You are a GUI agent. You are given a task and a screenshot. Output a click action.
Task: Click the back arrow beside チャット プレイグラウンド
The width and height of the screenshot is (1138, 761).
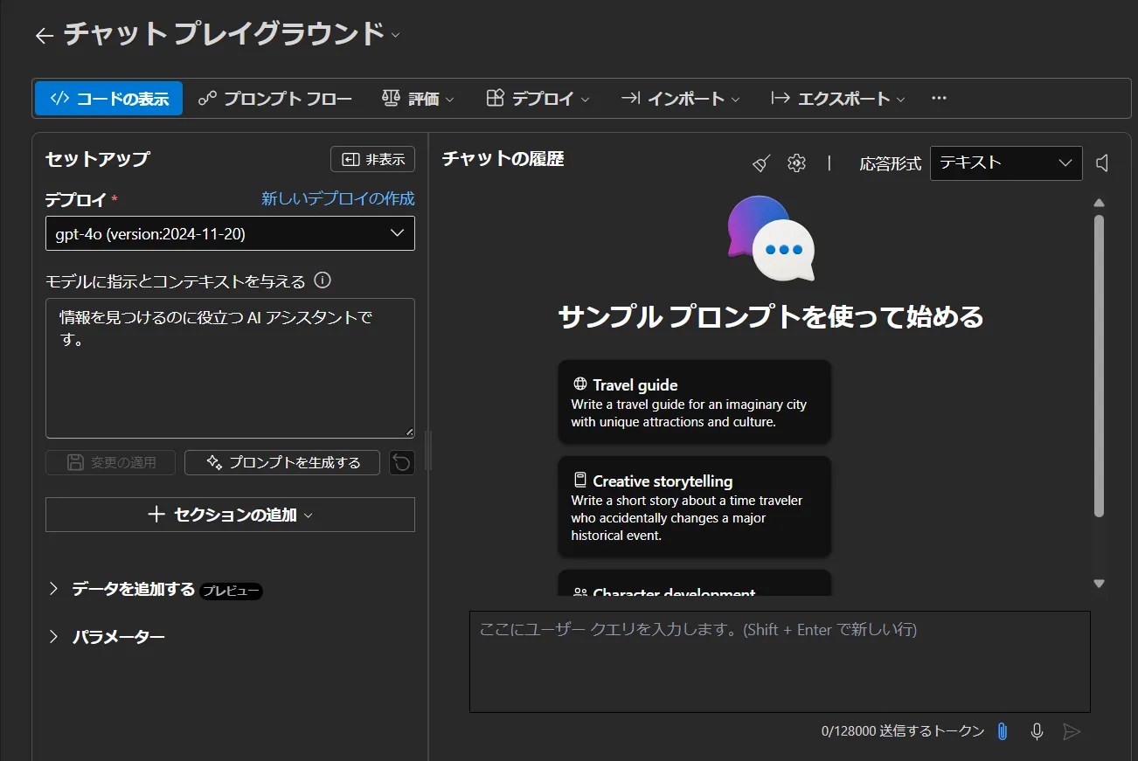click(x=44, y=35)
